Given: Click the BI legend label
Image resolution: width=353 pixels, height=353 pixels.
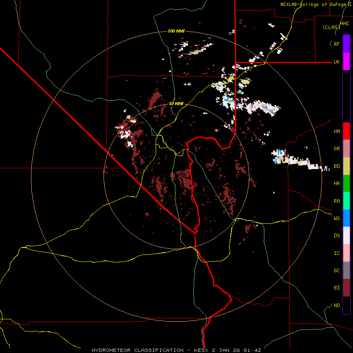Looking at the screenshot, I should coord(337,288).
